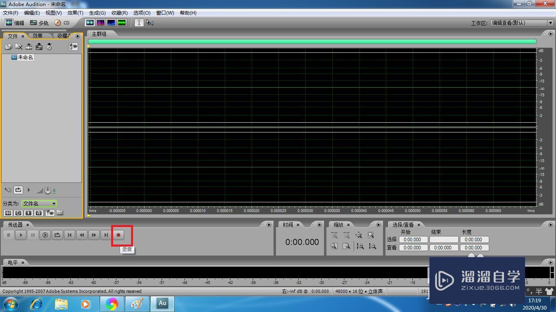The height and width of the screenshot is (312, 556).
Task: Open Files panel options flyout arrow
Action: click(78, 36)
